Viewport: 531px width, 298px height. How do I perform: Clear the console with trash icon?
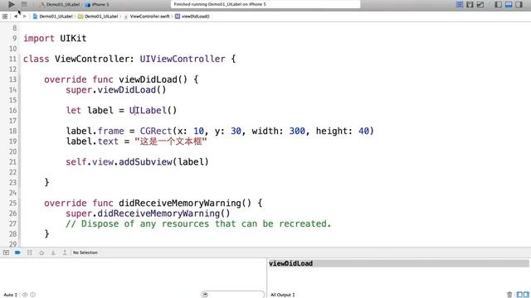click(509, 295)
